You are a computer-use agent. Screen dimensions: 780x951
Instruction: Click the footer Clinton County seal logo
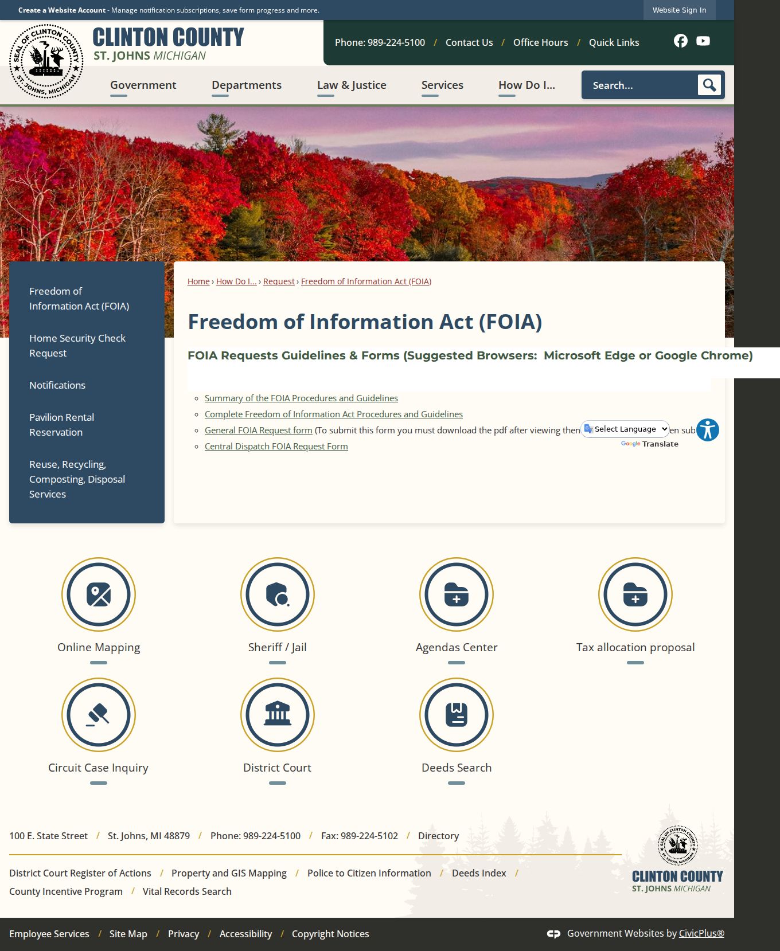677,846
